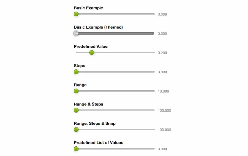
Task: Click the value 0.200 next to Predefined Value
Action: (x=162, y=53)
